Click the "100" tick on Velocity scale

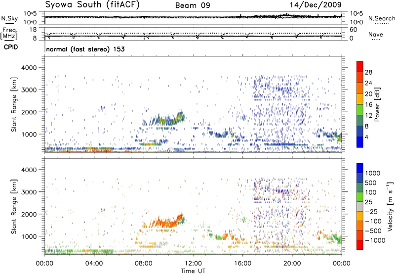click(x=371, y=192)
